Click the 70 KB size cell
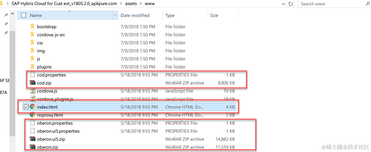This screenshot has width=371, height=152. (229, 91)
